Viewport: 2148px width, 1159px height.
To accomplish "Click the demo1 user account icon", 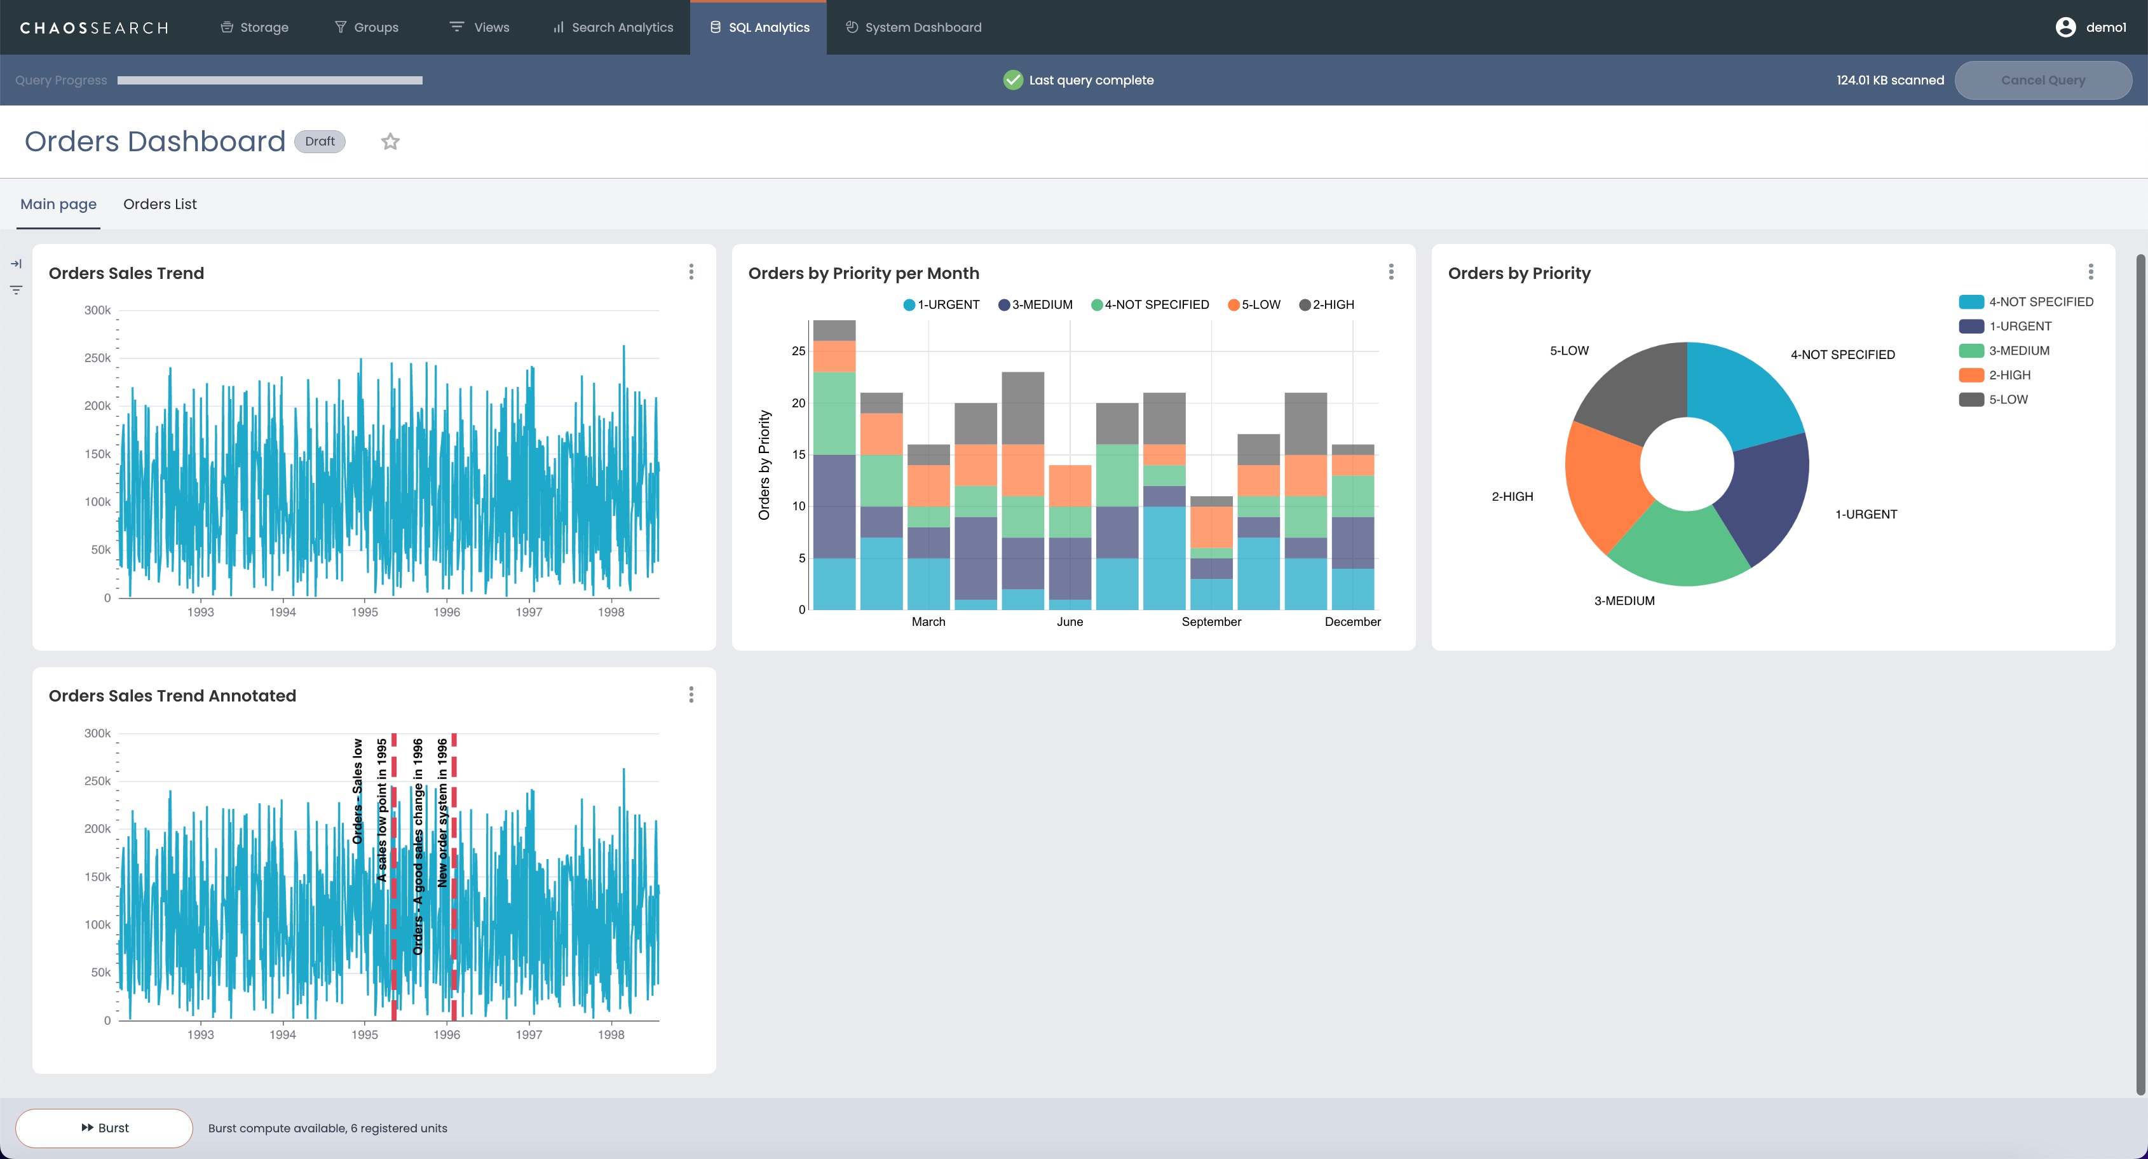I will (x=2065, y=27).
